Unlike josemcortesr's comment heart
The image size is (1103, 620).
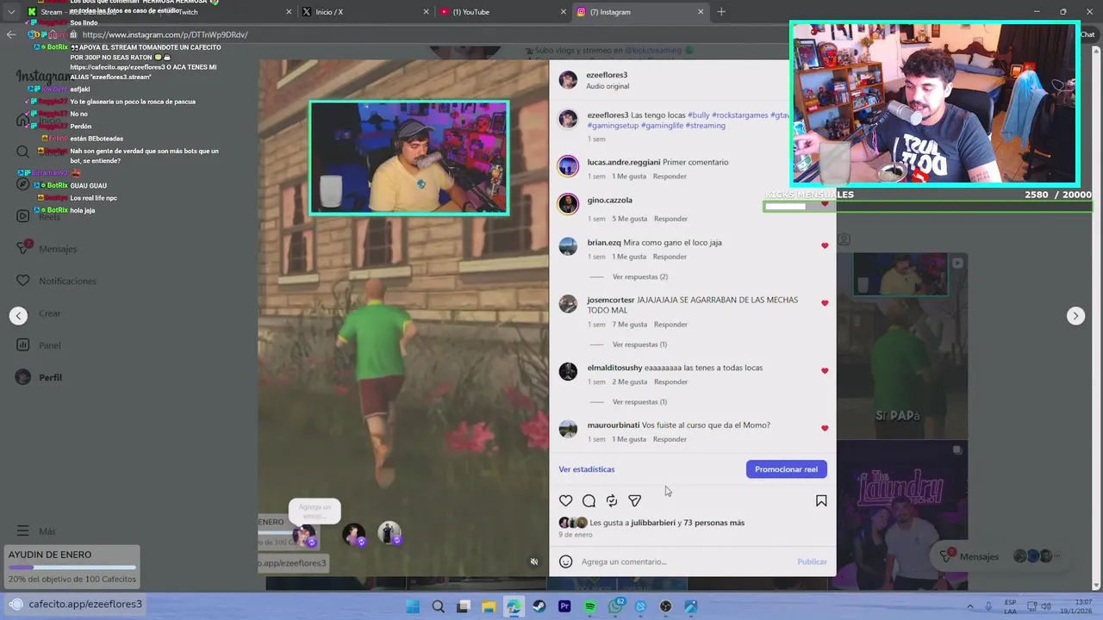tap(825, 303)
